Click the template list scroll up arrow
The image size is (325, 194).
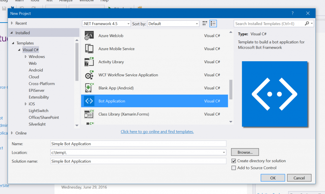pos(231,32)
